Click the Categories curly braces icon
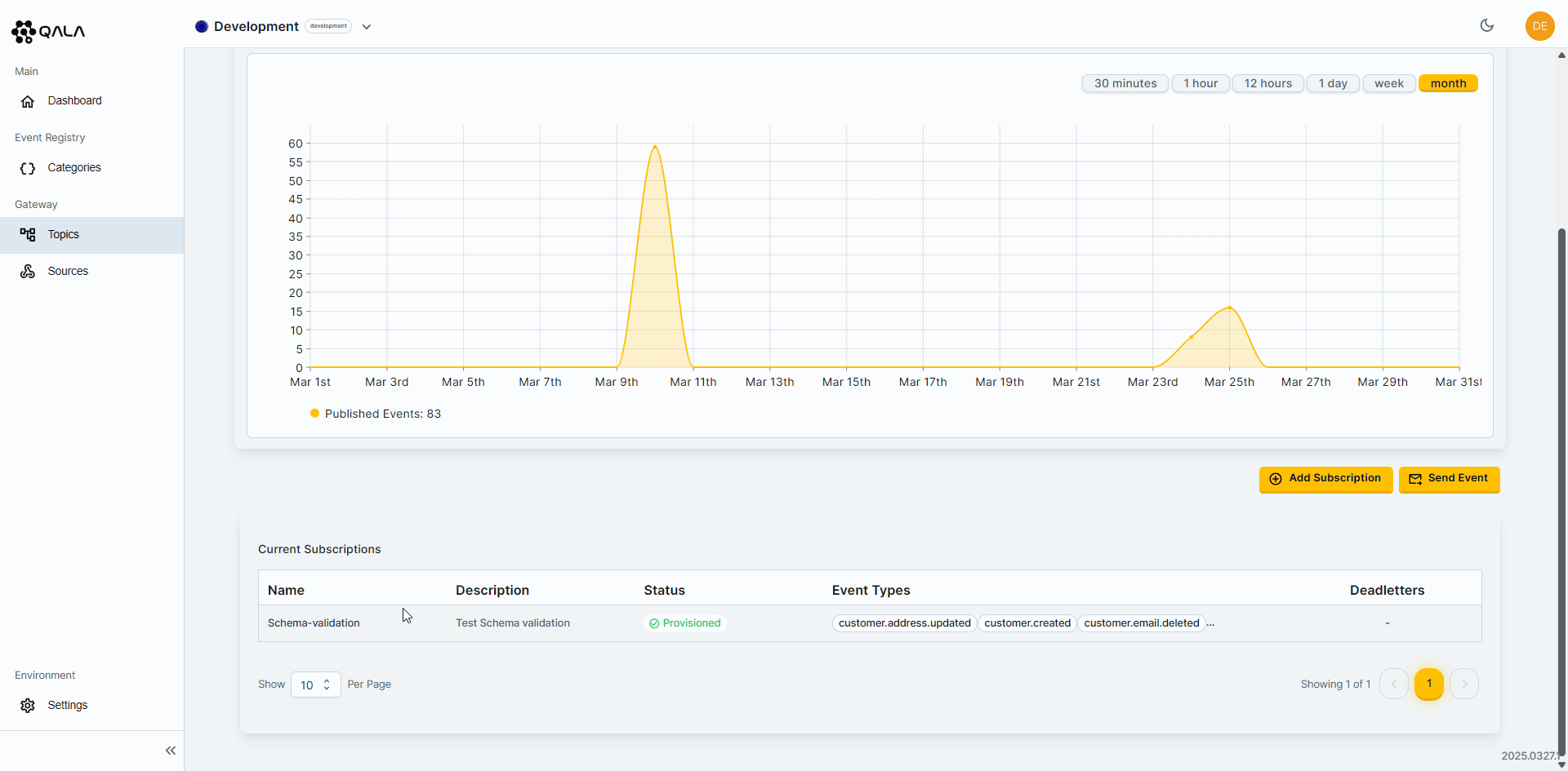 28,168
